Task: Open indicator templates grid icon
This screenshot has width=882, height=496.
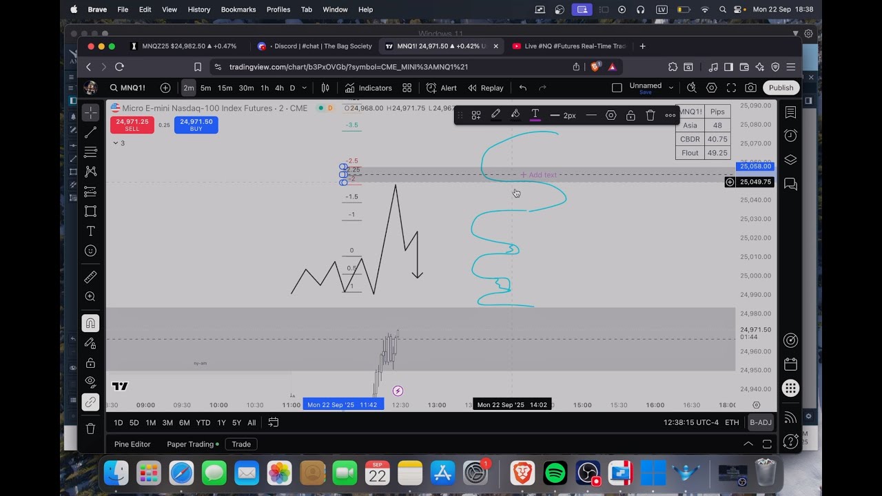Action: (x=407, y=88)
